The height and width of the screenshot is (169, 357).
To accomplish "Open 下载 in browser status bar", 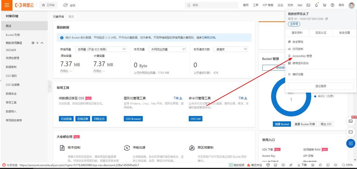I will [x=302, y=165].
